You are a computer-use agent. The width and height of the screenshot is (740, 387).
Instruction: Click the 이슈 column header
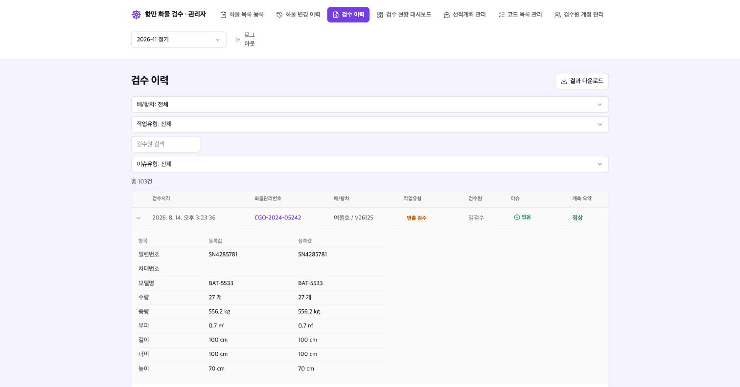(515, 199)
